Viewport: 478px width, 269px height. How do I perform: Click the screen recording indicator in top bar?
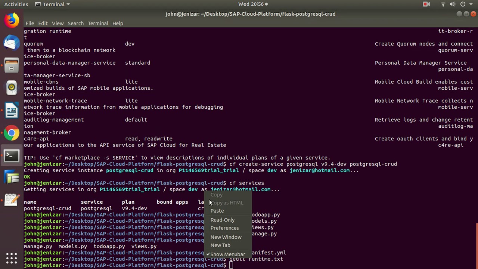coord(426,4)
